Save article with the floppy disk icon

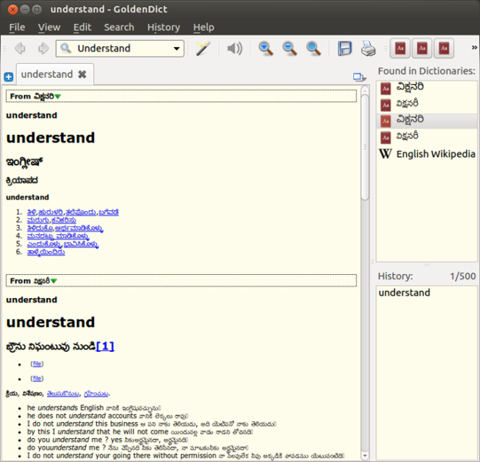click(345, 49)
